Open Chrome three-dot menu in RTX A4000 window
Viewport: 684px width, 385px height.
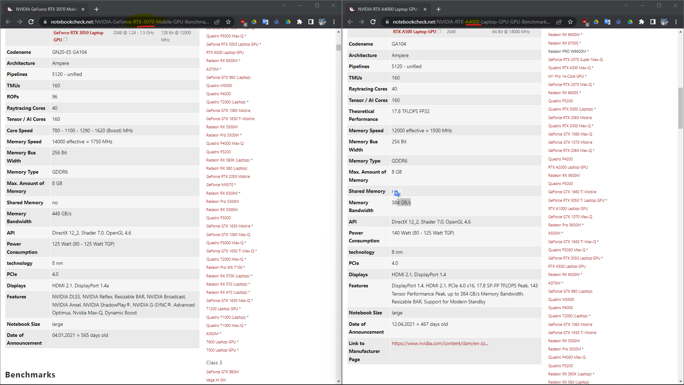point(676,22)
